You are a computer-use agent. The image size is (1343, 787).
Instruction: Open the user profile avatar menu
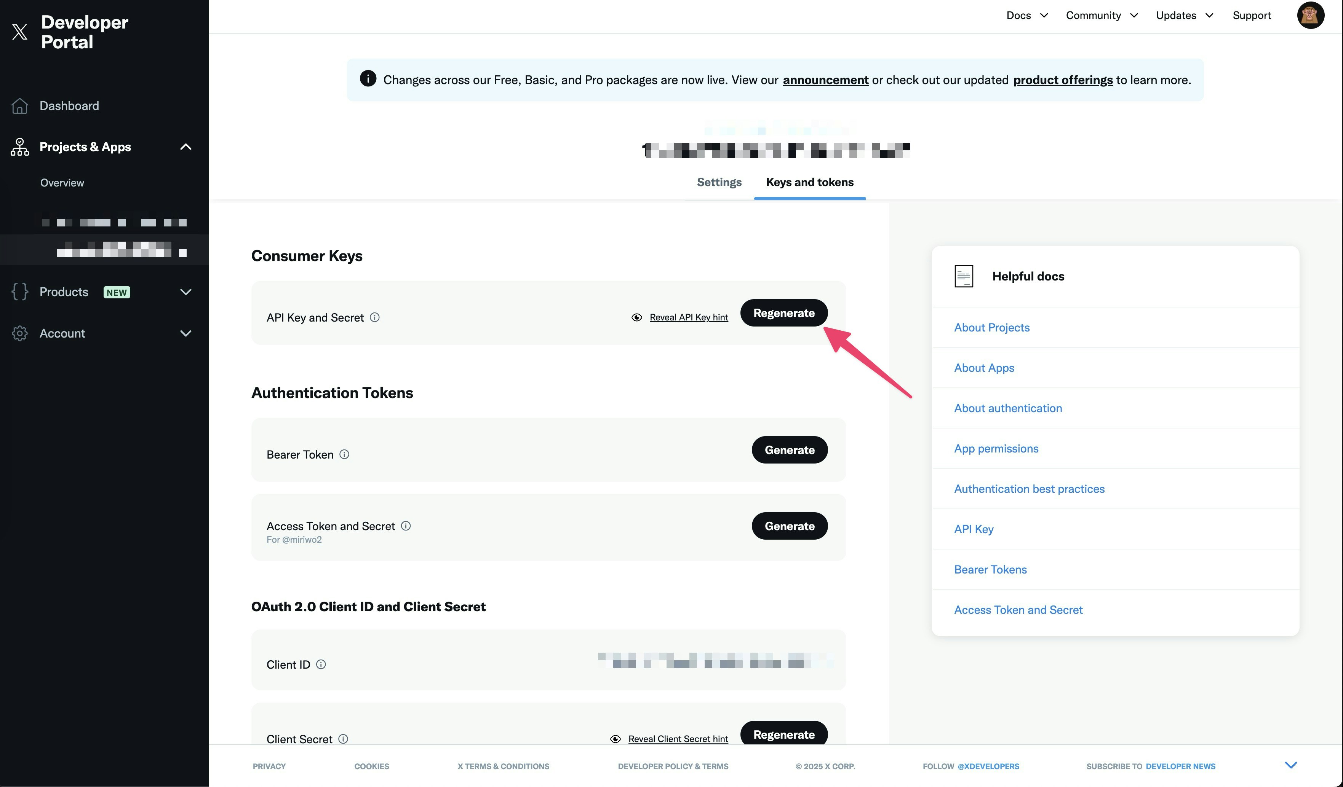point(1310,16)
